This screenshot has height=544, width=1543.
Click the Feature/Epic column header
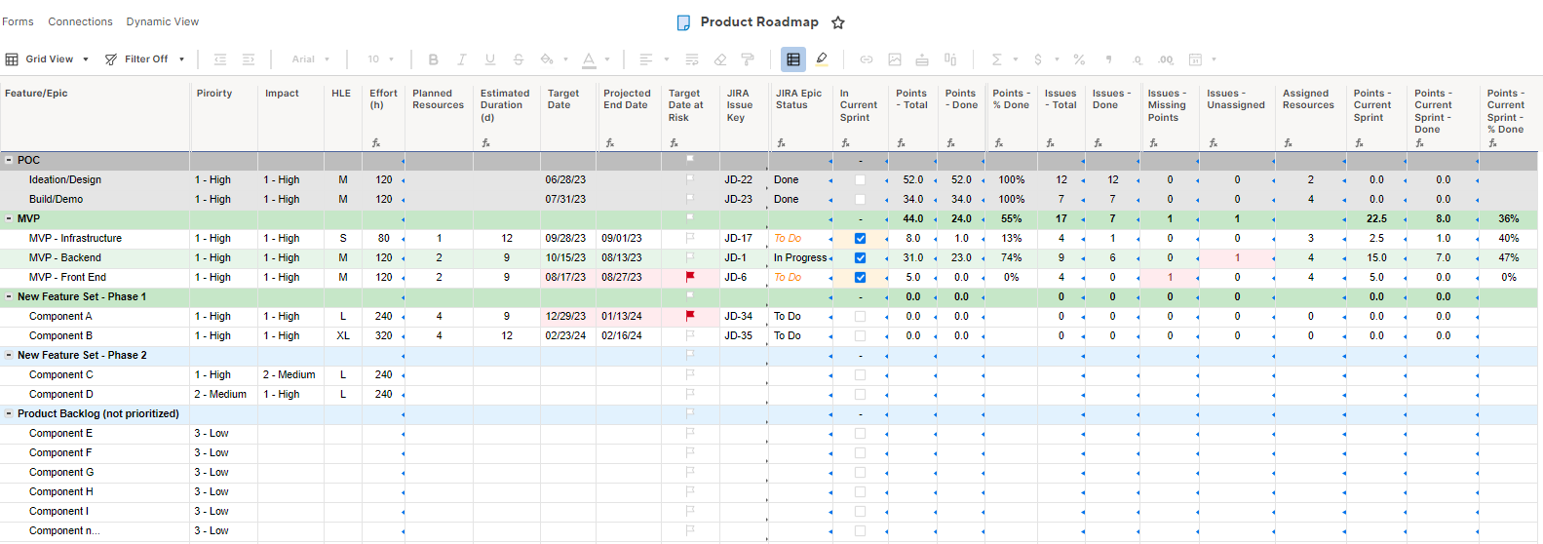36,94
